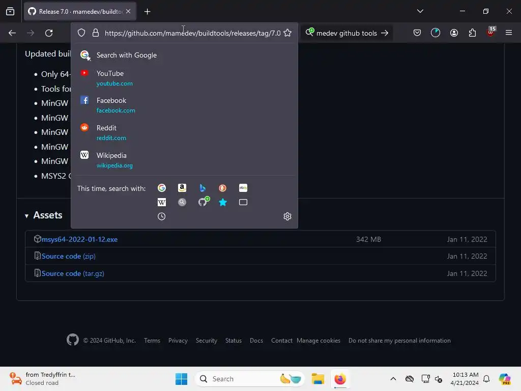Search this time with Bing
The width and height of the screenshot is (521, 391).
(202, 188)
